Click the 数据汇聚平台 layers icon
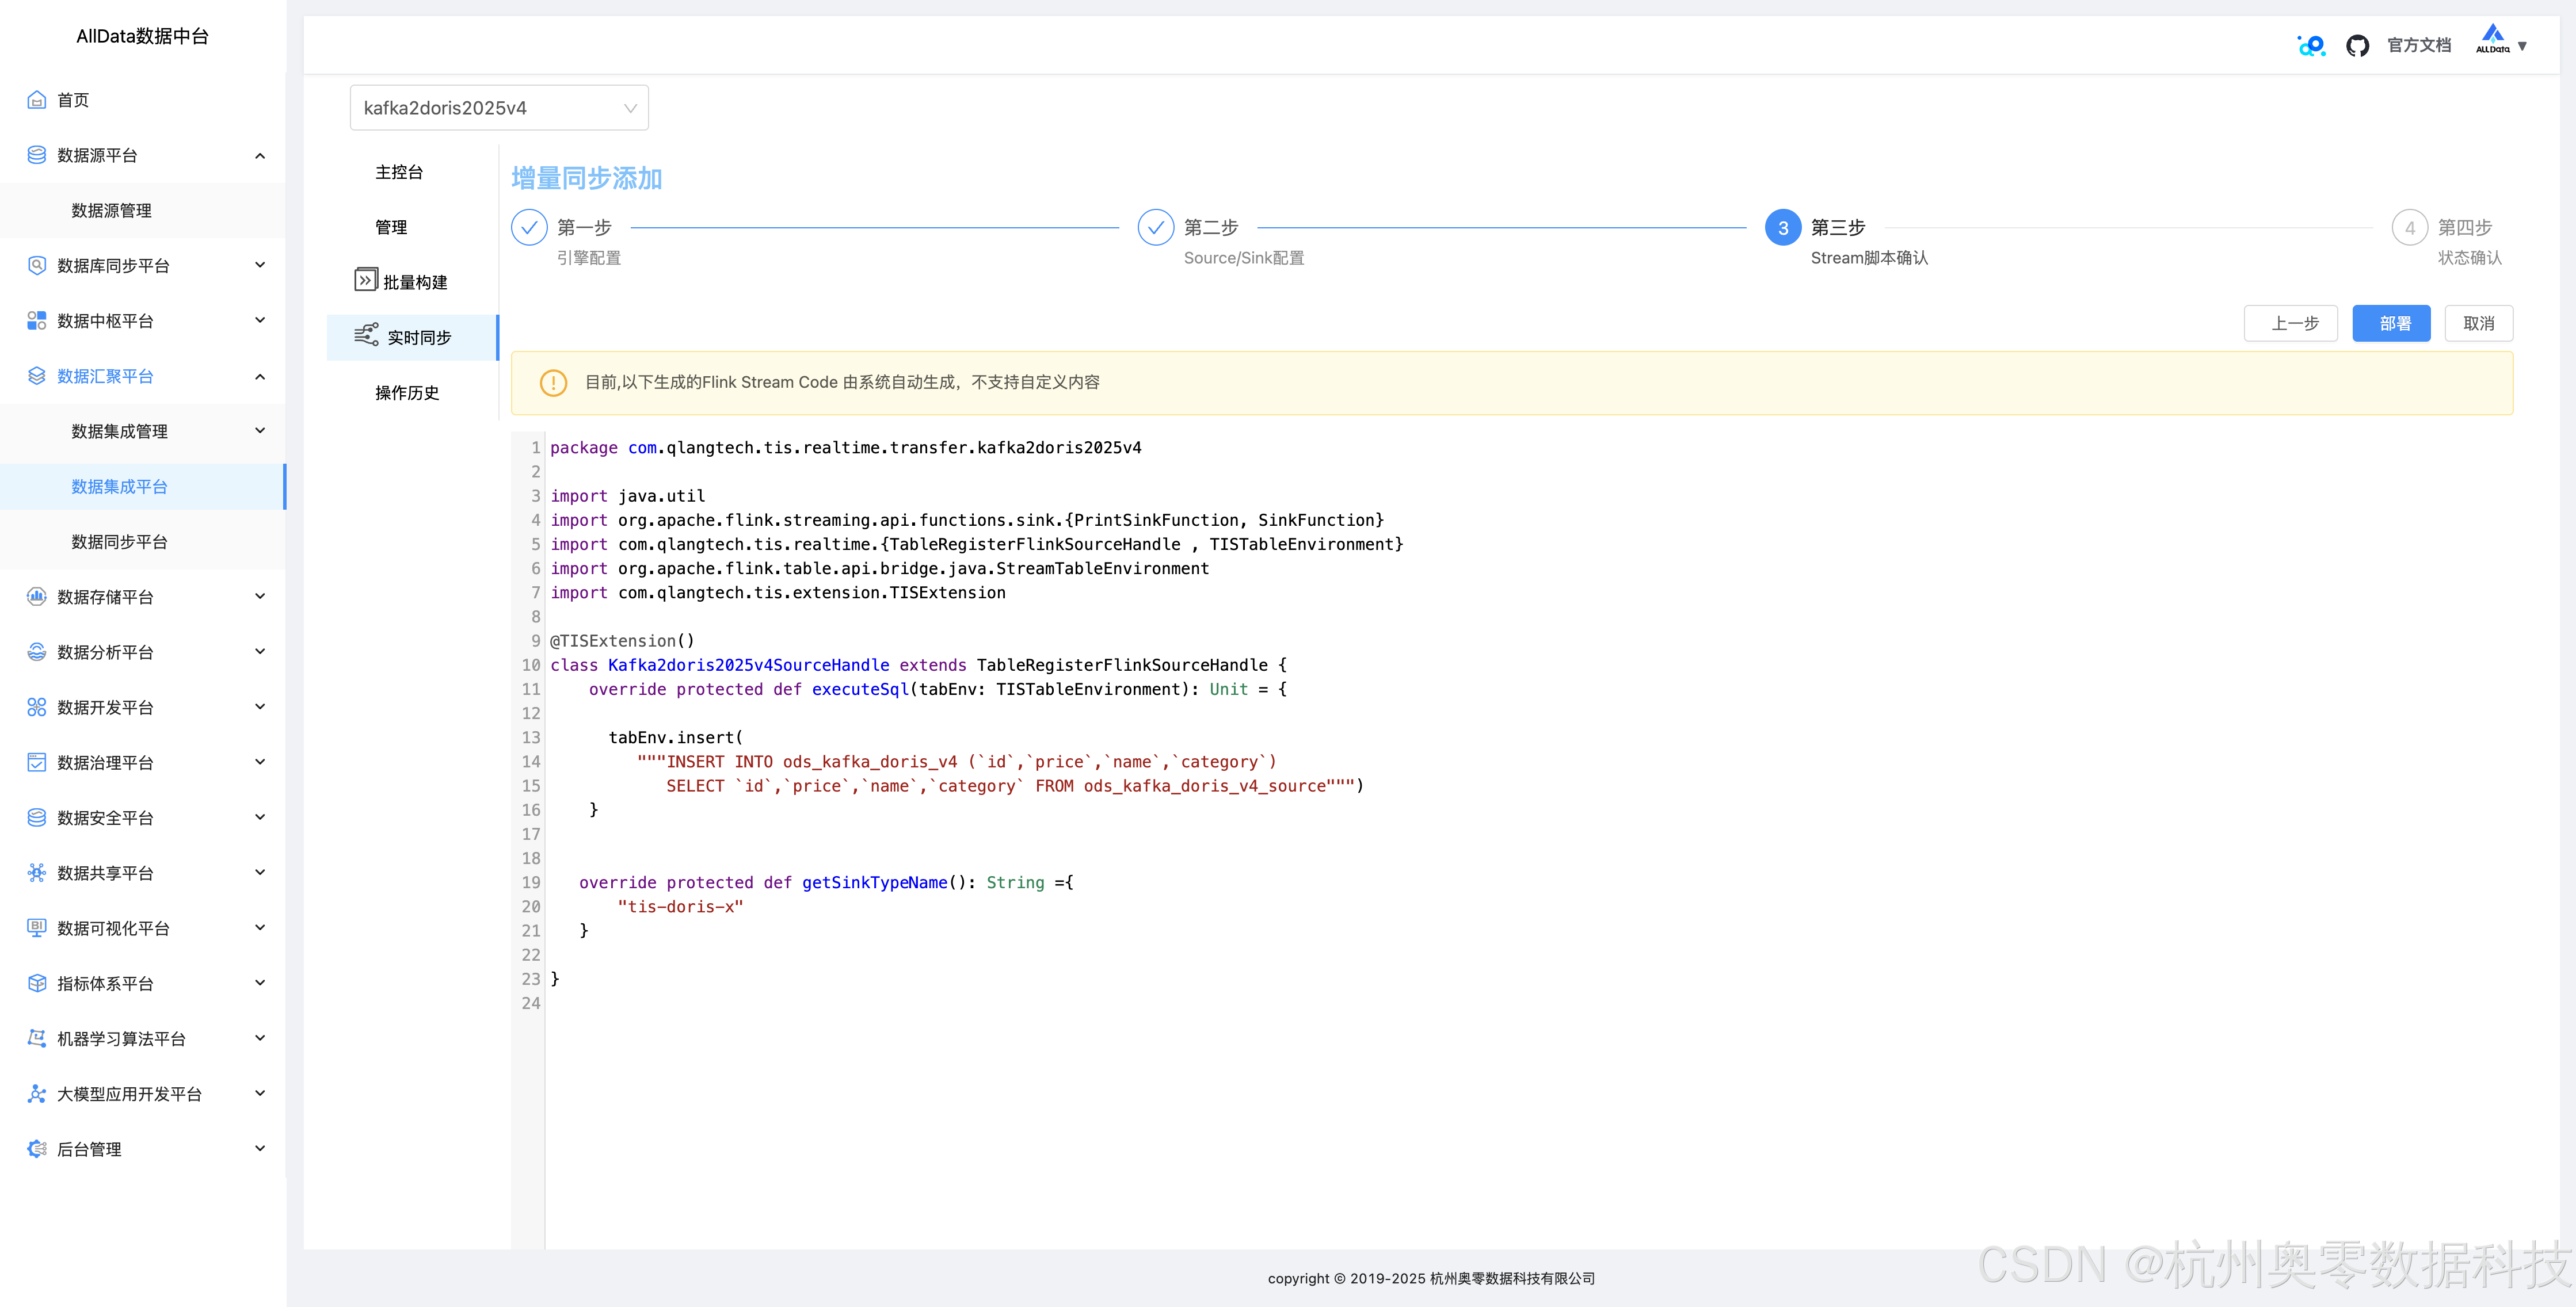Screen dimensions: 2576x1307 pyautogui.click(x=37, y=376)
